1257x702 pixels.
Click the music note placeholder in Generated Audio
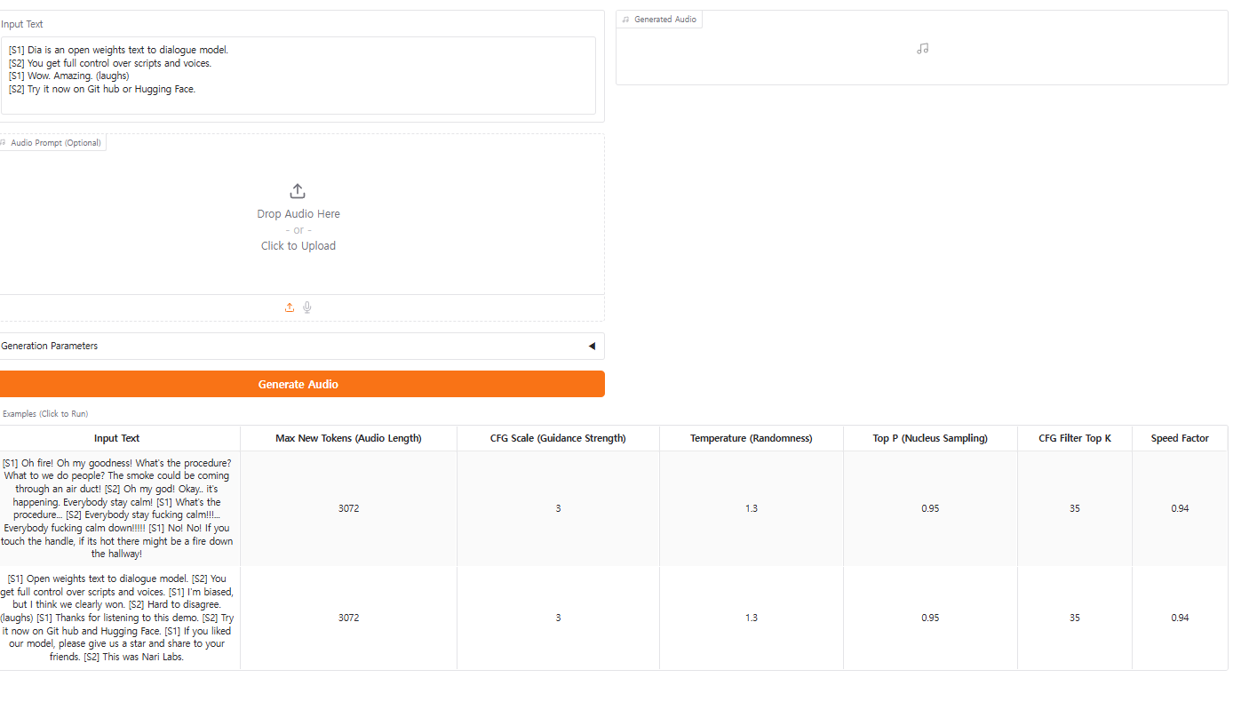pos(922,49)
